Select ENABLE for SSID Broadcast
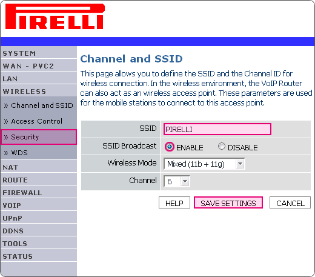Viewport: 315px width, 277px height. [x=169, y=147]
